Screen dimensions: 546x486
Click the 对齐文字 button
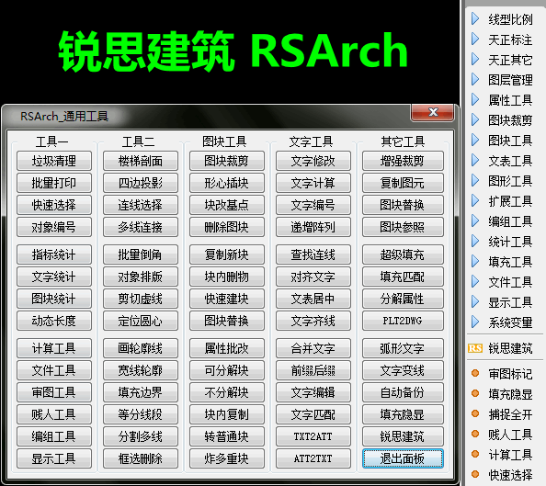tap(313, 277)
